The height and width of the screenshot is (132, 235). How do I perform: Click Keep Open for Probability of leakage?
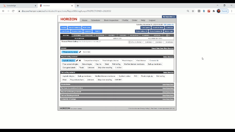coord(170,99)
